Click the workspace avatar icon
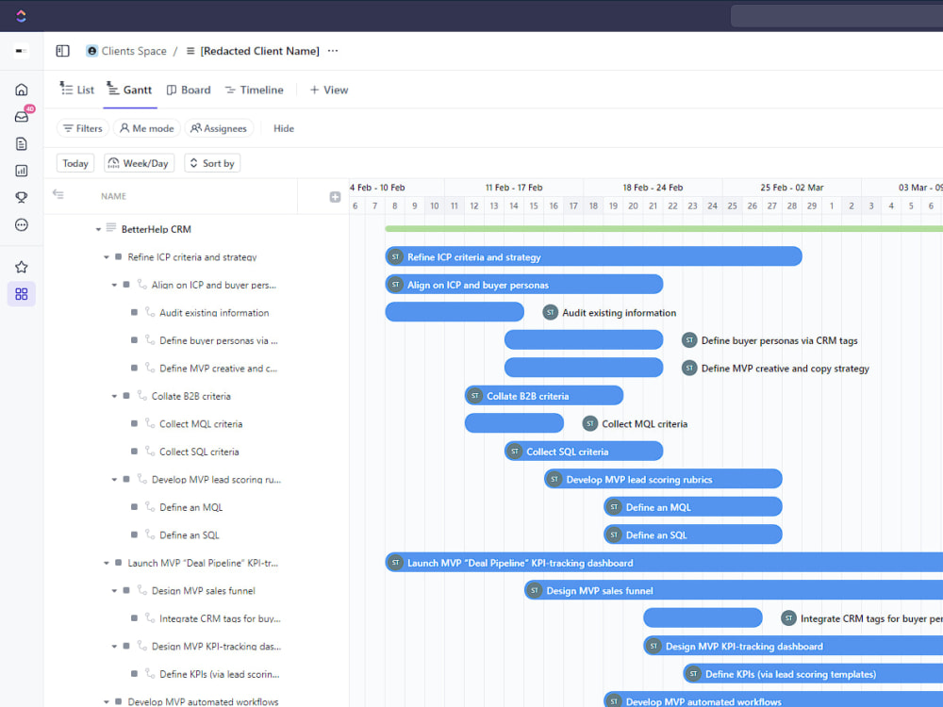The image size is (943, 707). tap(22, 51)
